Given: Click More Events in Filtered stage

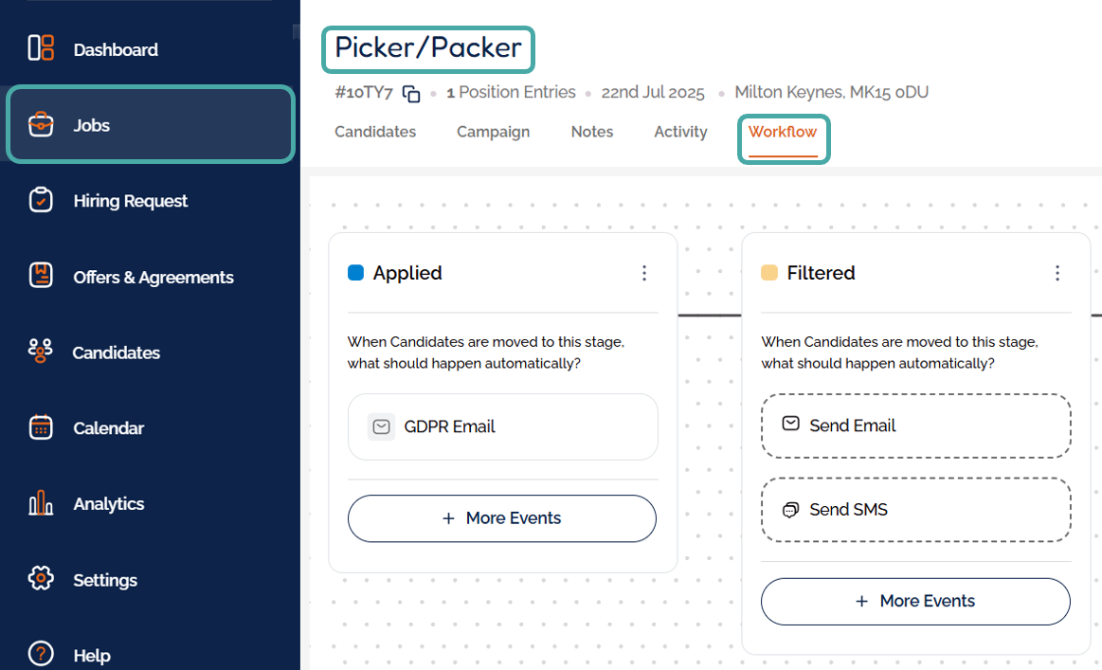Looking at the screenshot, I should point(915,601).
